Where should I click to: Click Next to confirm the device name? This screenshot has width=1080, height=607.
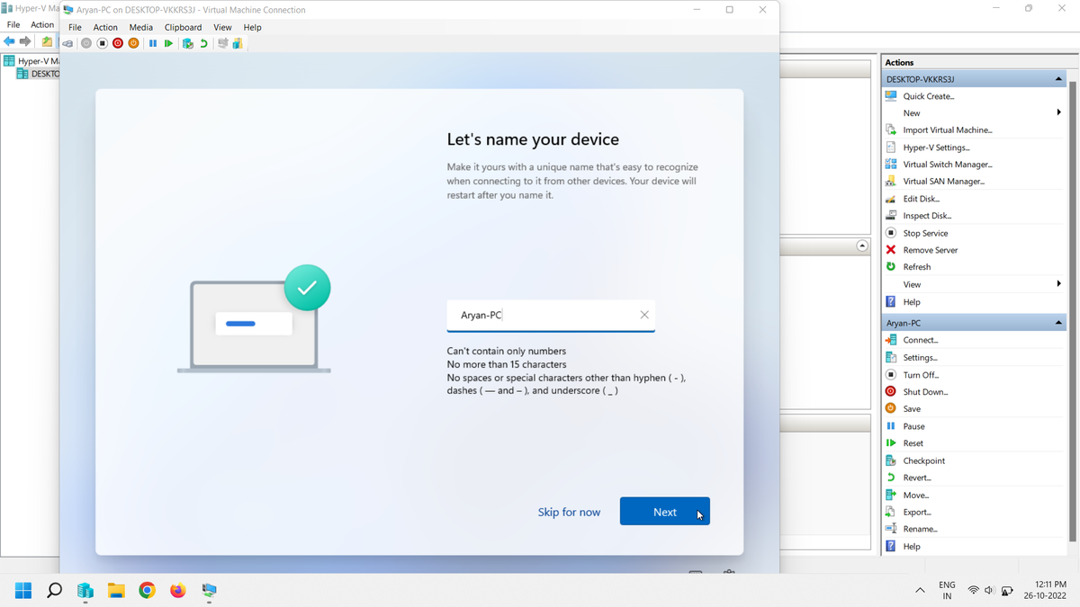pos(664,512)
